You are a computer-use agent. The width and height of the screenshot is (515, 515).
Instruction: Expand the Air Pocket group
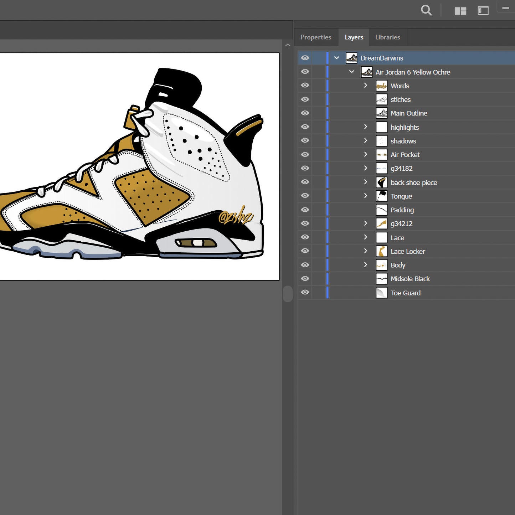365,154
